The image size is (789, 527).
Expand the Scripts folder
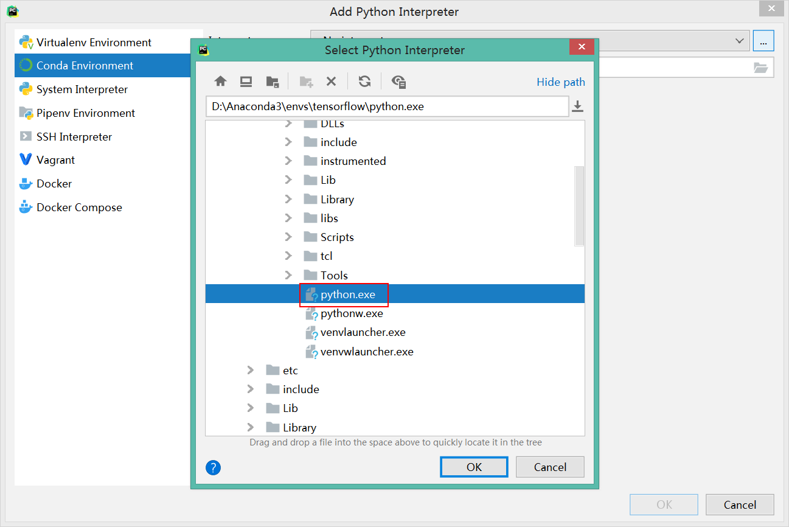(x=289, y=237)
